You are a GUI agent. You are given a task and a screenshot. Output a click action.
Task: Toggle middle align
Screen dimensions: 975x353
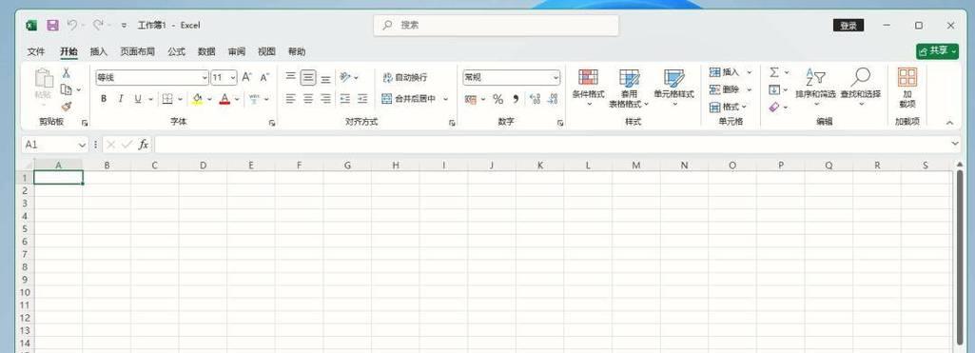point(308,77)
